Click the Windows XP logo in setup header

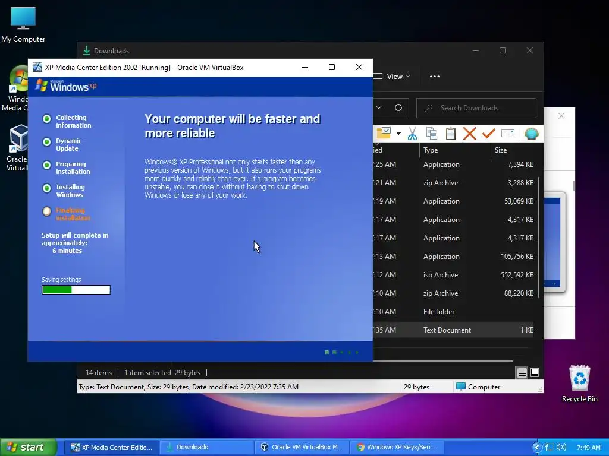[65, 85]
